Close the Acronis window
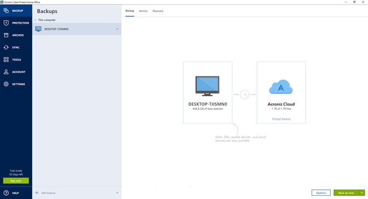Screen dimensions: 368x199 point(363,2)
